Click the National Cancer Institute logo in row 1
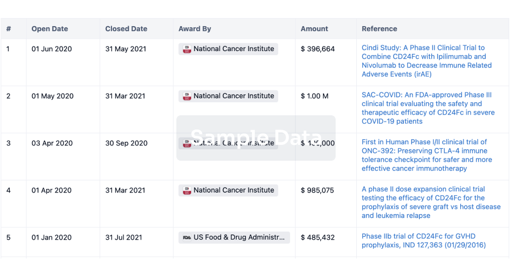Image resolution: width=512 pixels, height=276 pixels. click(x=187, y=49)
